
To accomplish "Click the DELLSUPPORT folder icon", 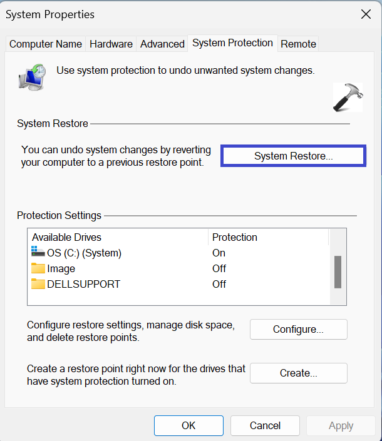I will (38, 284).
